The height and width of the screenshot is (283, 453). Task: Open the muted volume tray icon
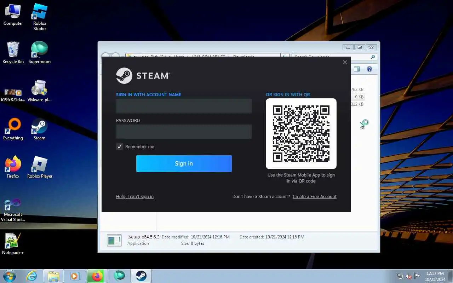(x=409, y=277)
